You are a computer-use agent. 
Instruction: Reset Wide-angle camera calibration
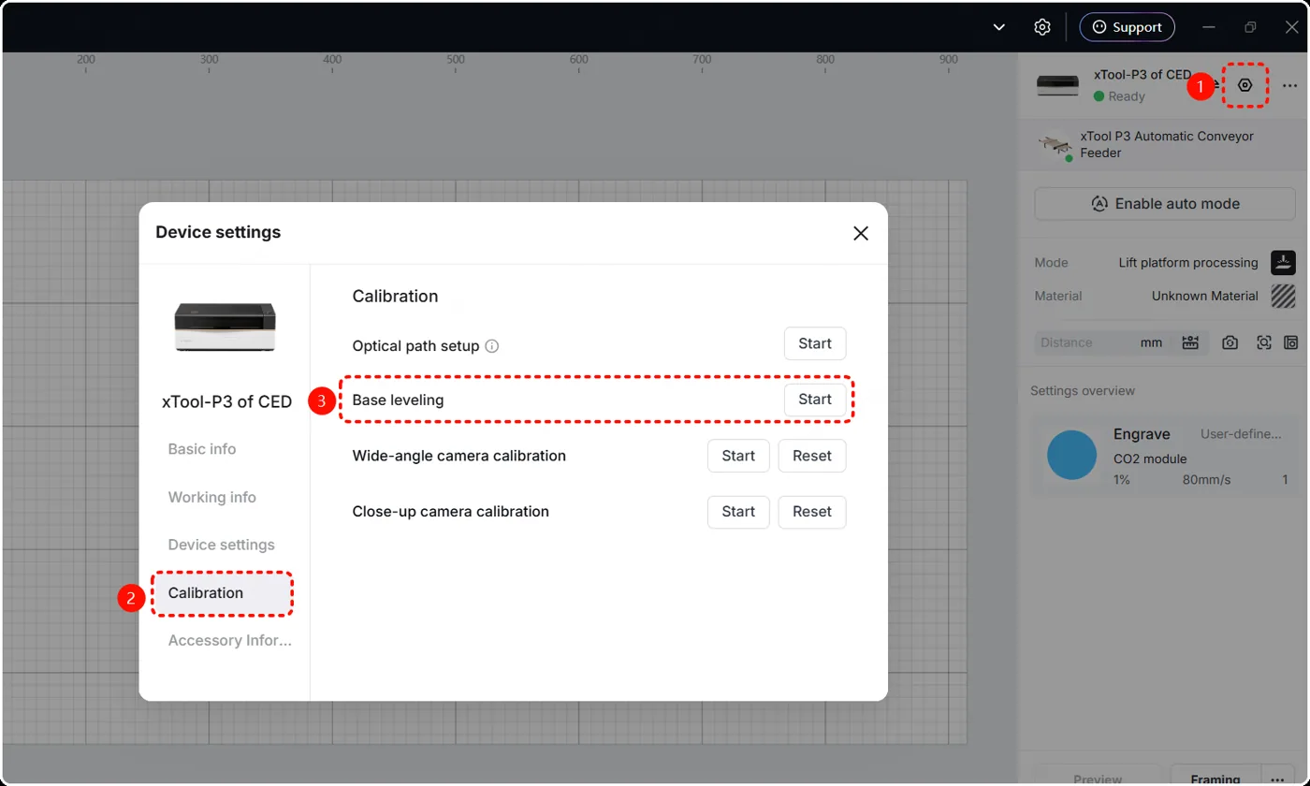(x=812, y=456)
